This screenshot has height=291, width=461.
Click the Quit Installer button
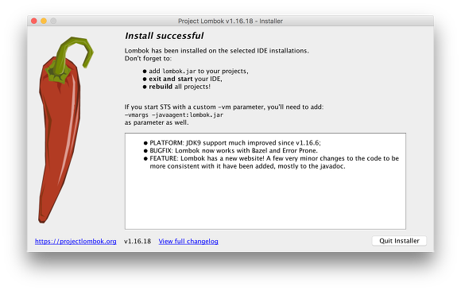pos(399,241)
